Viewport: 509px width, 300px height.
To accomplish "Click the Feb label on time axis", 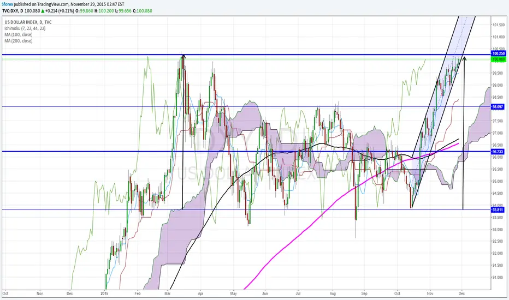I will [137, 293].
